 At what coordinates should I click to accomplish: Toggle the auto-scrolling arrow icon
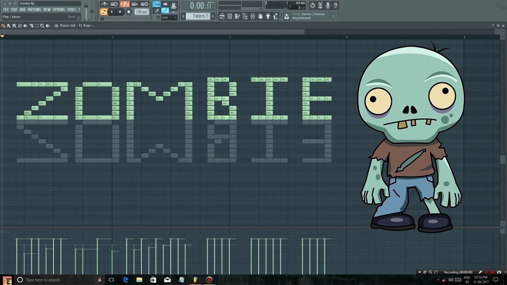[165, 4]
